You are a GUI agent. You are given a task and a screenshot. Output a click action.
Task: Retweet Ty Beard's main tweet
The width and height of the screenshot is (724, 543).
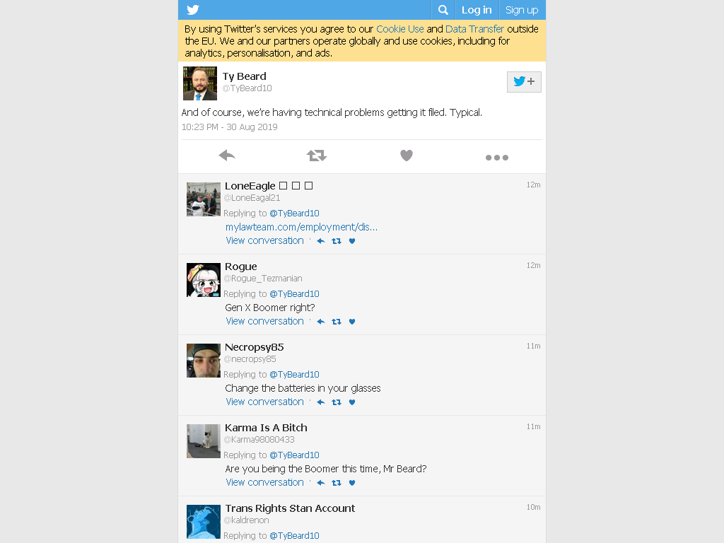(x=317, y=156)
